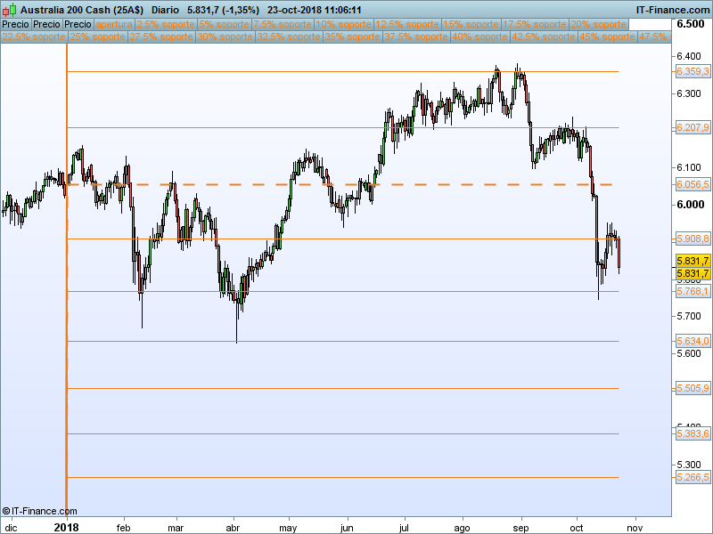Click the 'may' month label
Viewport: 713px width, 534px height.
point(288,528)
